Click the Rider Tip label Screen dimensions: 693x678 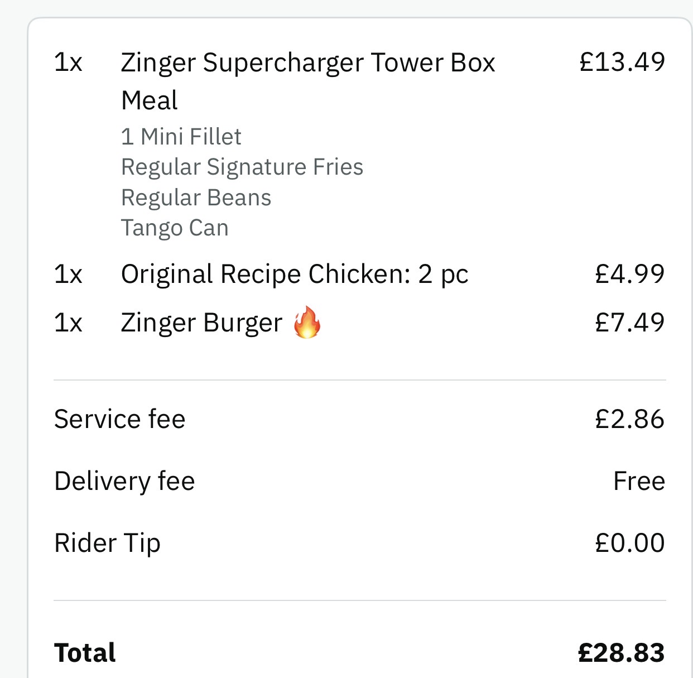coord(107,543)
